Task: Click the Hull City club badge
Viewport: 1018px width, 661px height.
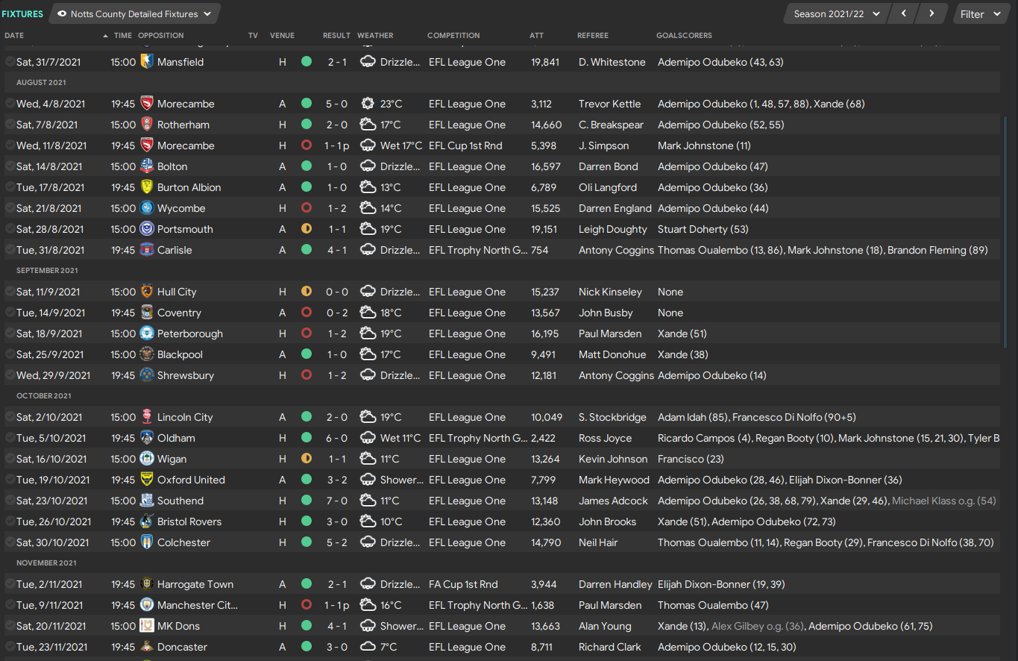Action: pos(147,292)
